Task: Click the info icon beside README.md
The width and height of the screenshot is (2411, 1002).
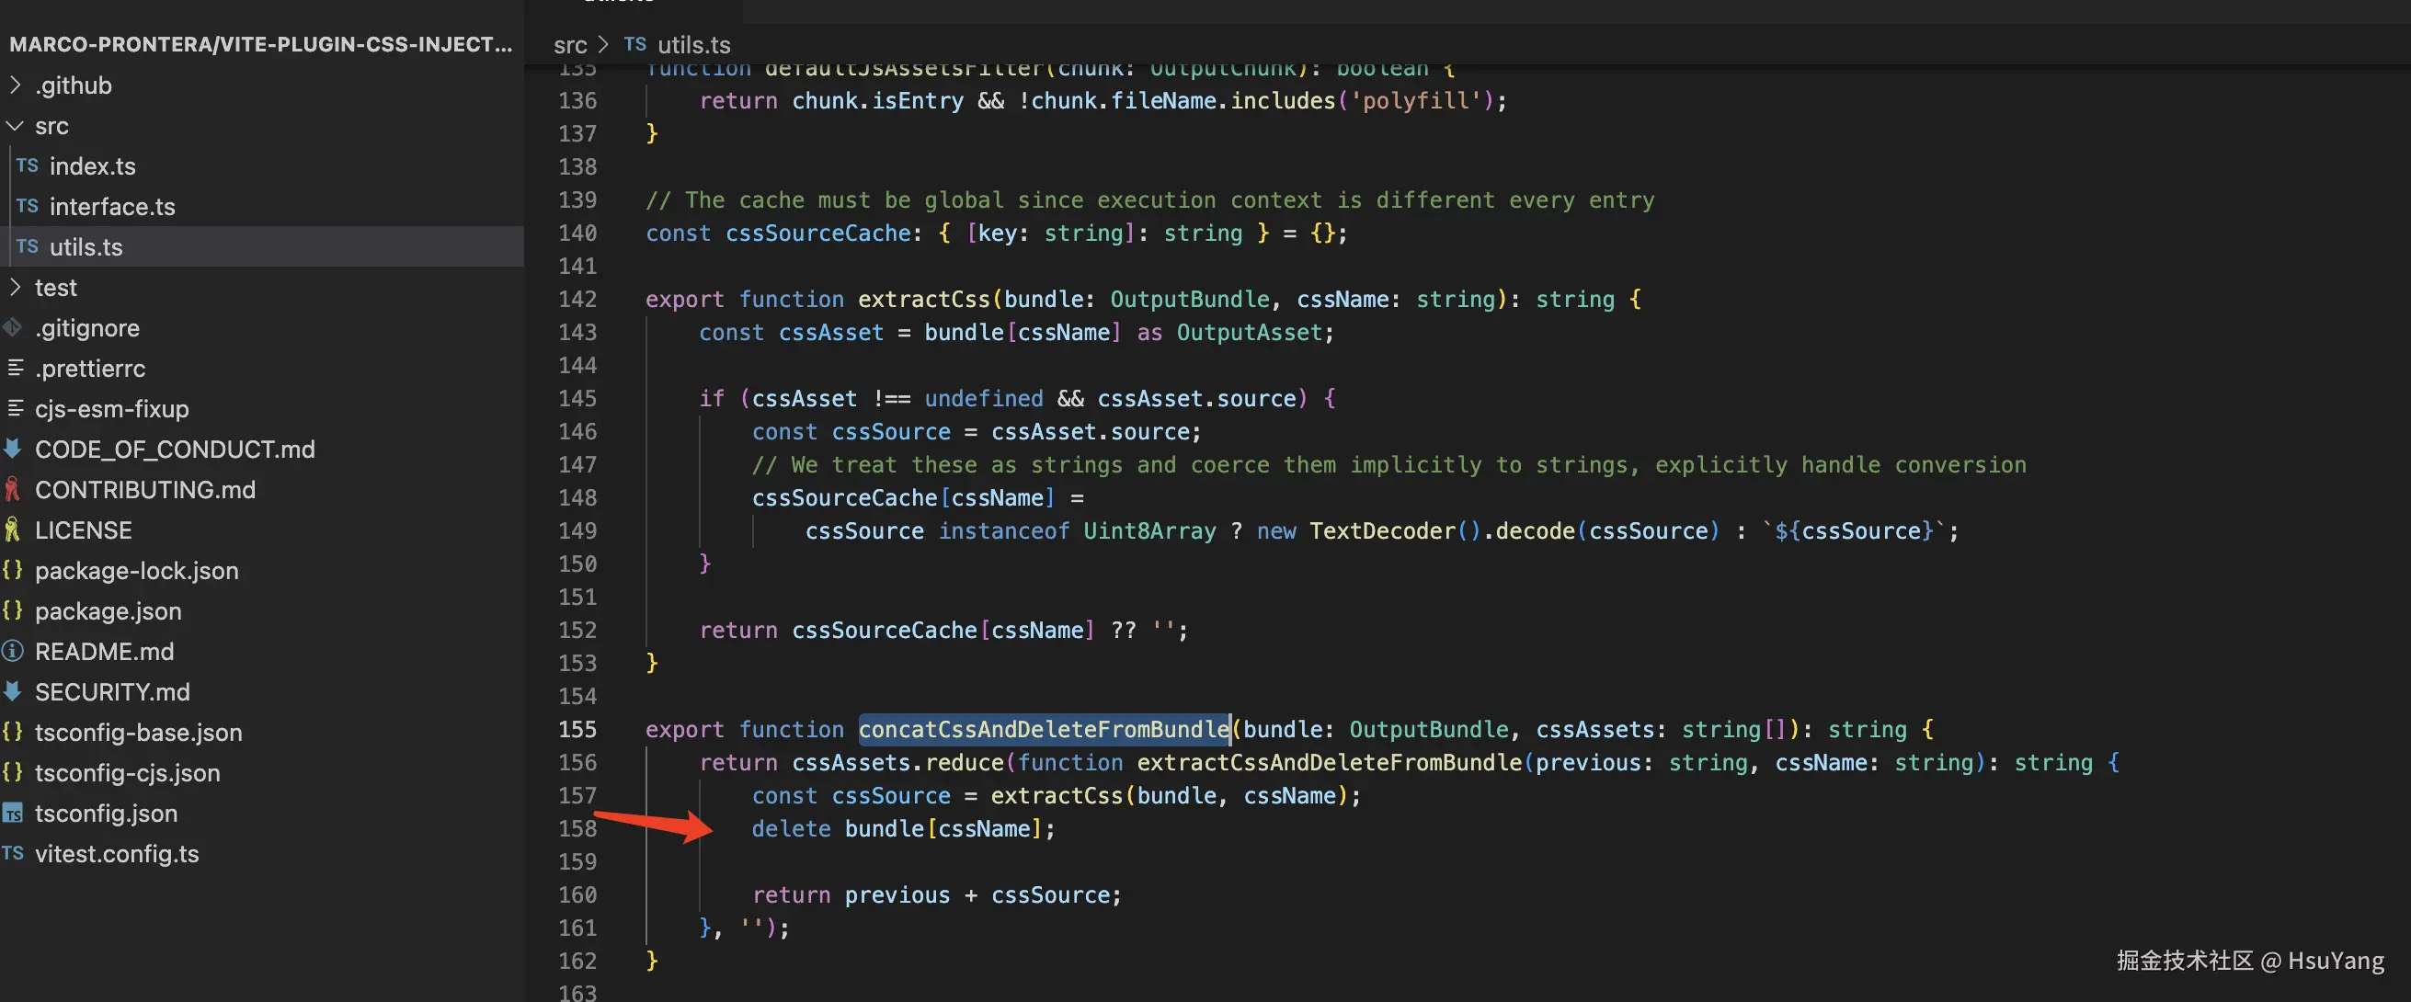Action: 12,651
